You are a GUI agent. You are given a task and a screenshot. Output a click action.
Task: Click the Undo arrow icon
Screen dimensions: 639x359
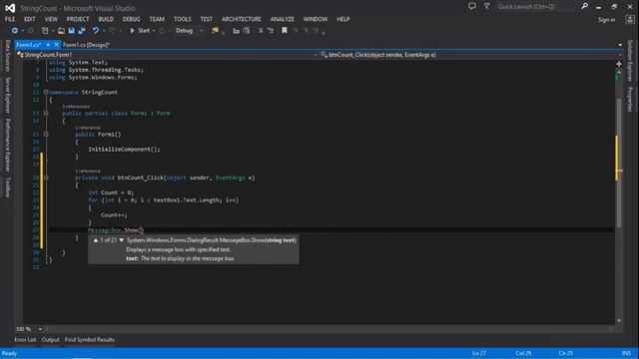[96, 31]
